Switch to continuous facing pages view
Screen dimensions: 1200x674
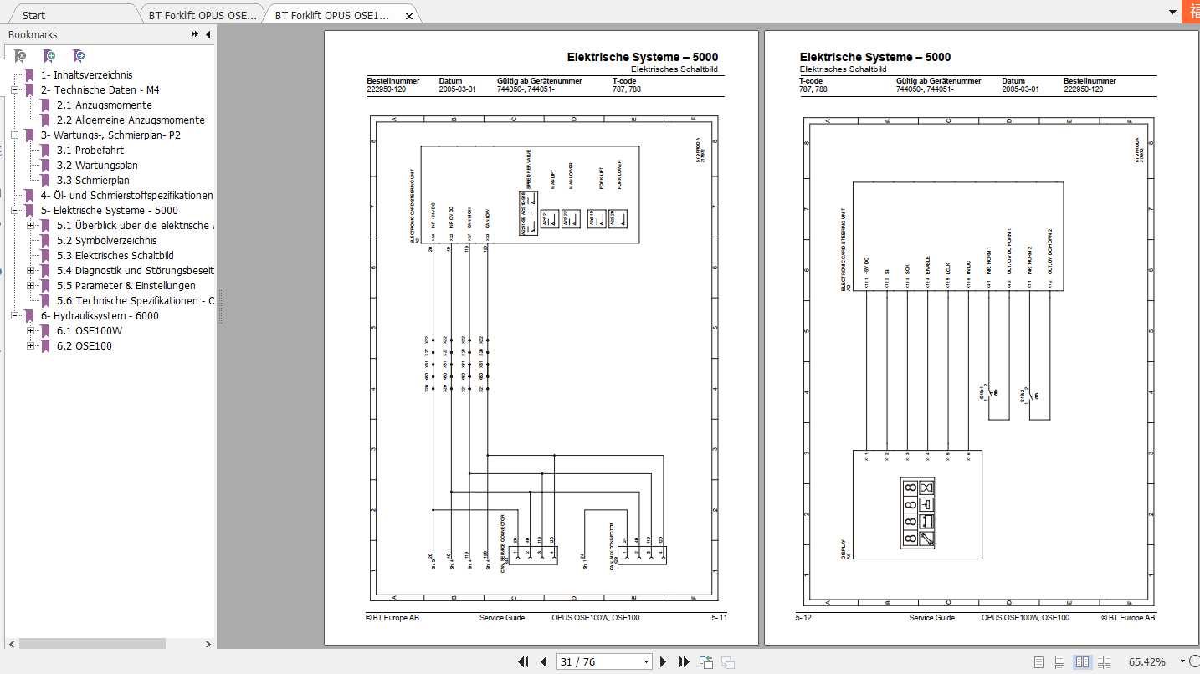1103,661
